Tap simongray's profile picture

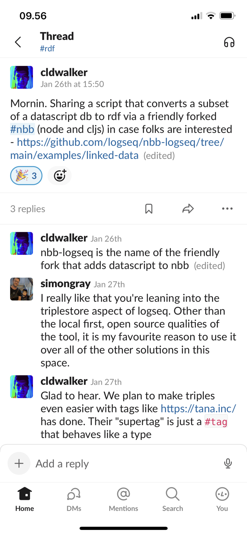[21, 289]
